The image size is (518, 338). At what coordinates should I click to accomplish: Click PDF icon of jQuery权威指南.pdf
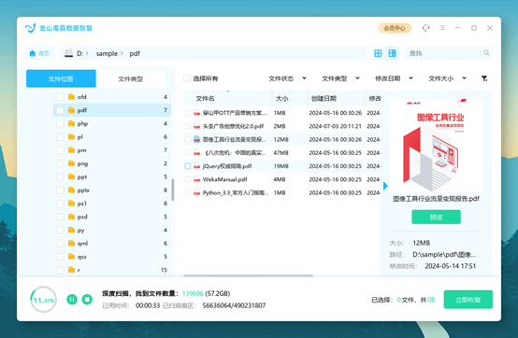pyautogui.click(x=197, y=166)
